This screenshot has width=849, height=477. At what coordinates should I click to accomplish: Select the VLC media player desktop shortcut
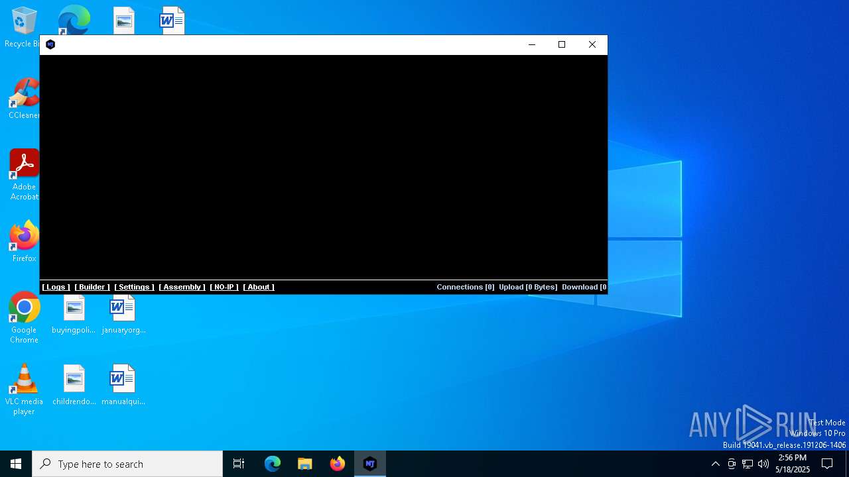pos(24,390)
